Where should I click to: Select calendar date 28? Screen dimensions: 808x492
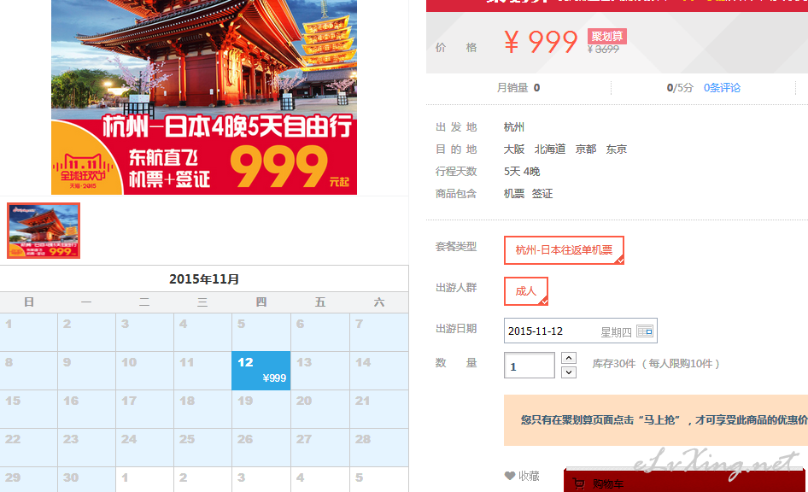click(378, 448)
